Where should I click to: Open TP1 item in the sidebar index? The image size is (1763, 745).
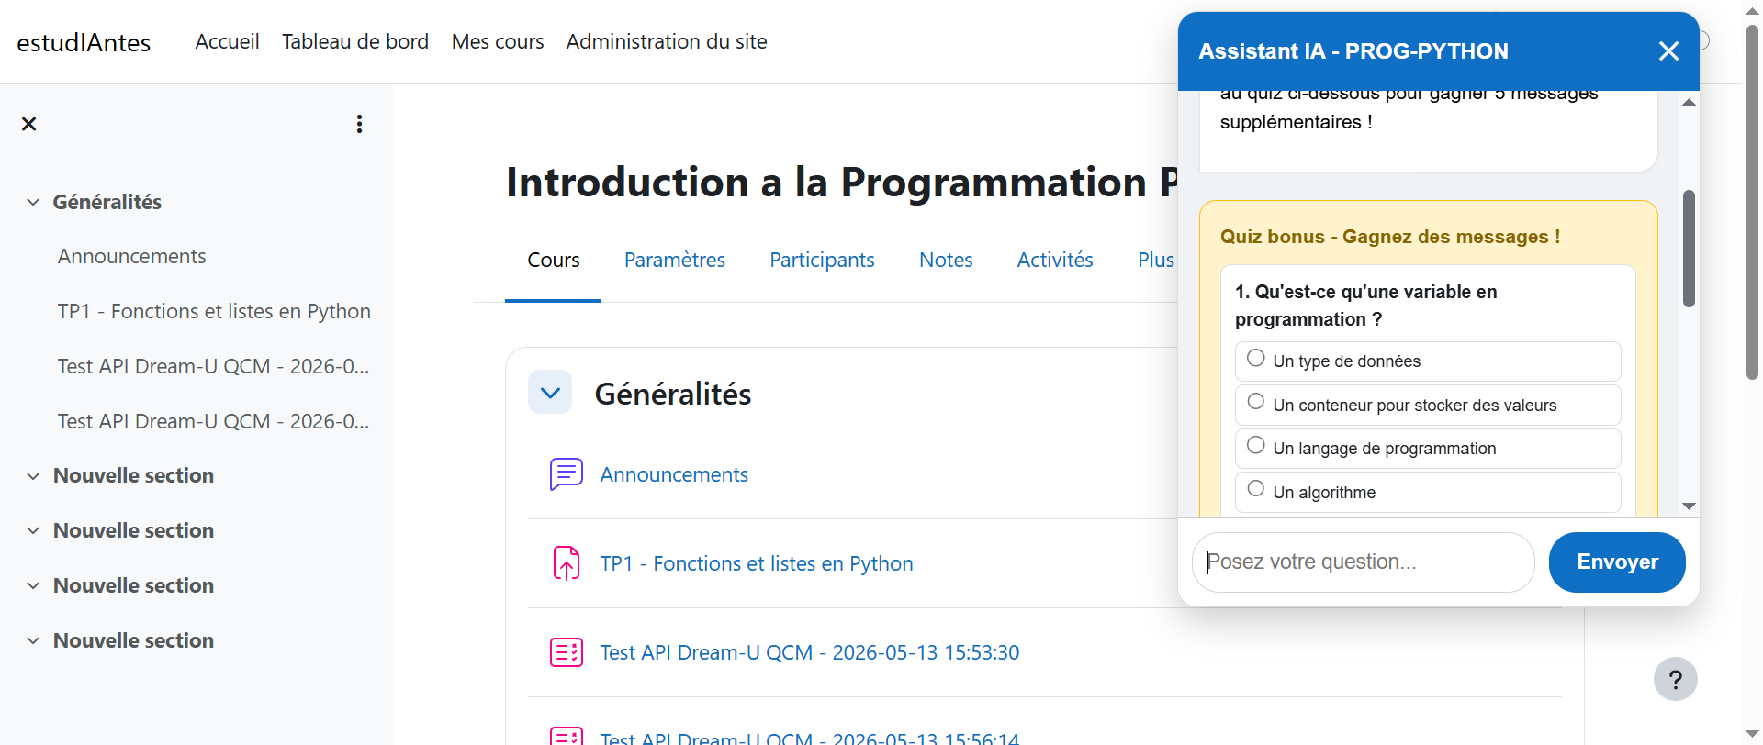click(x=214, y=312)
